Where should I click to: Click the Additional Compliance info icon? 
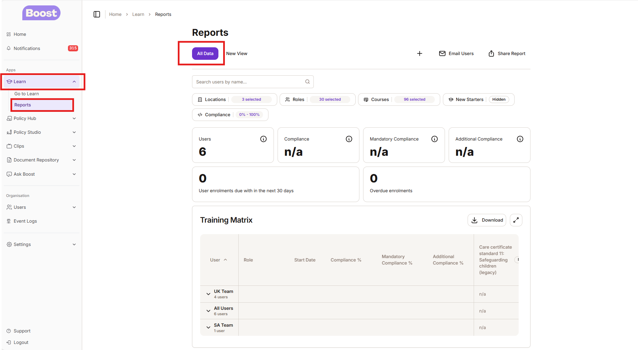[x=520, y=139]
